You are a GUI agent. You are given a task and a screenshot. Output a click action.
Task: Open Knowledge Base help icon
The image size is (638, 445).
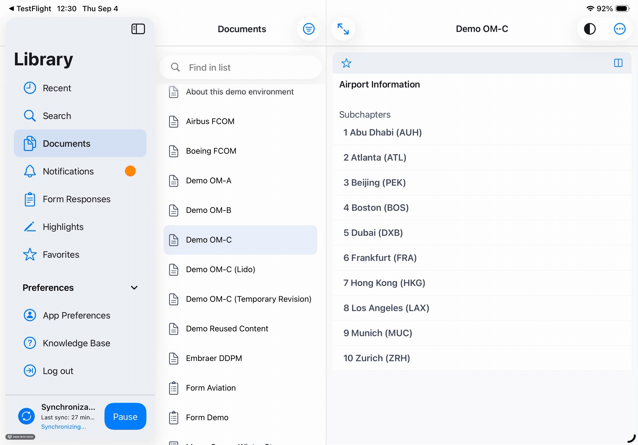[30, 343]
